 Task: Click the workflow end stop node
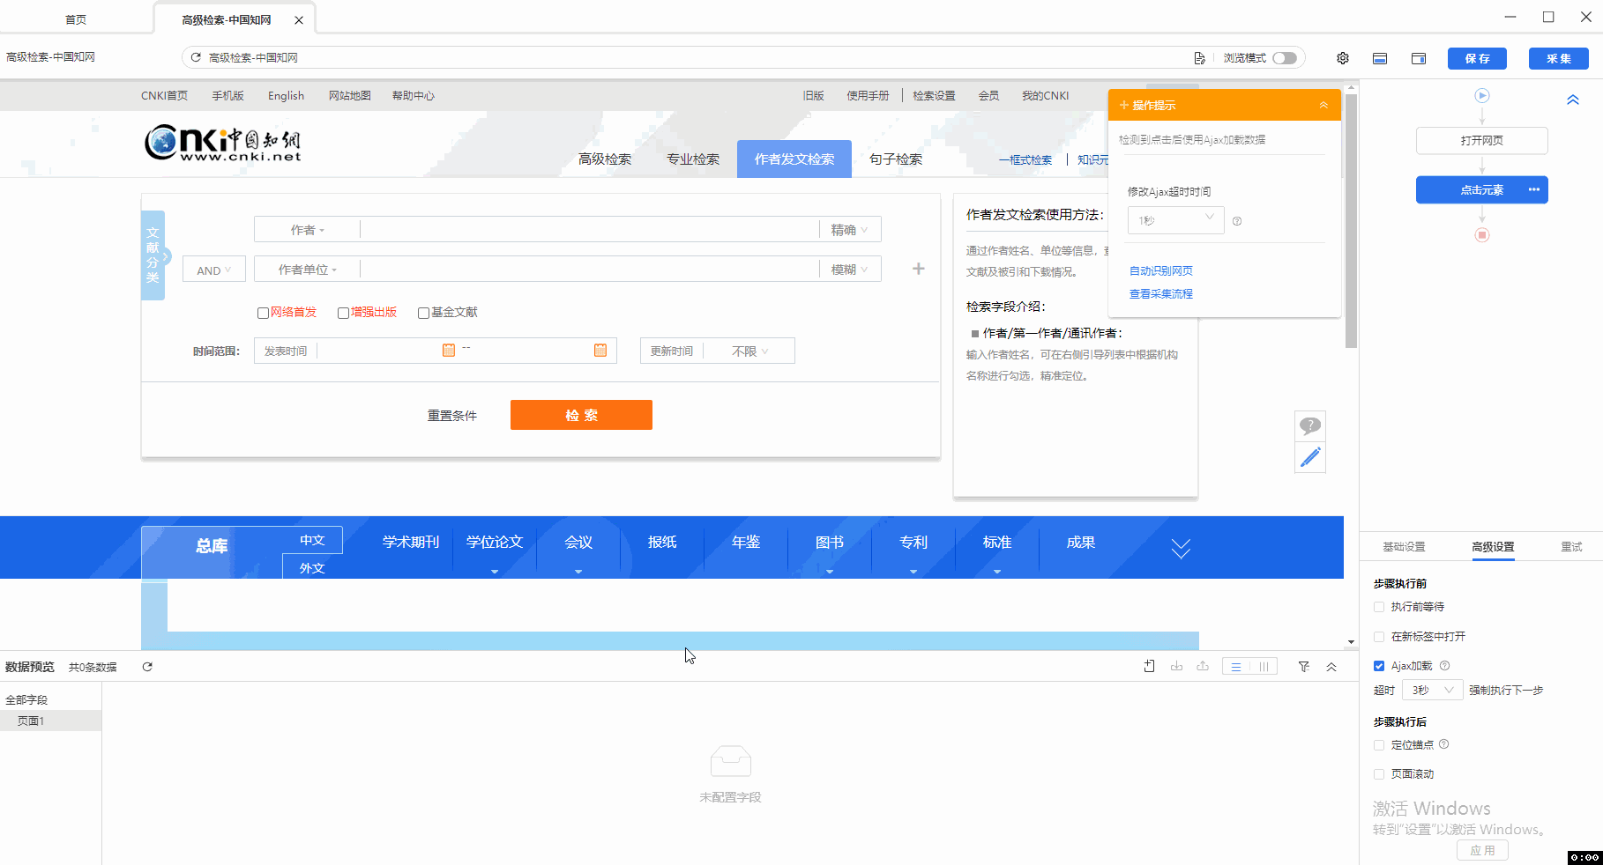click(1482, 235)
